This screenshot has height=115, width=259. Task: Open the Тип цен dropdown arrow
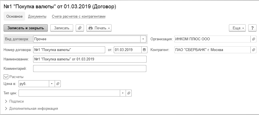123,93
